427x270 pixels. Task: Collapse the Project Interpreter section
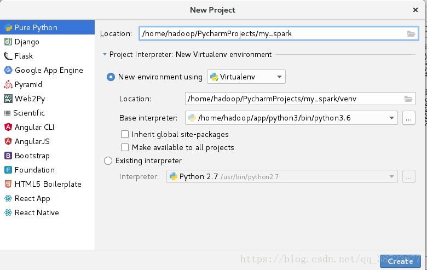click(x=105, y=54)
